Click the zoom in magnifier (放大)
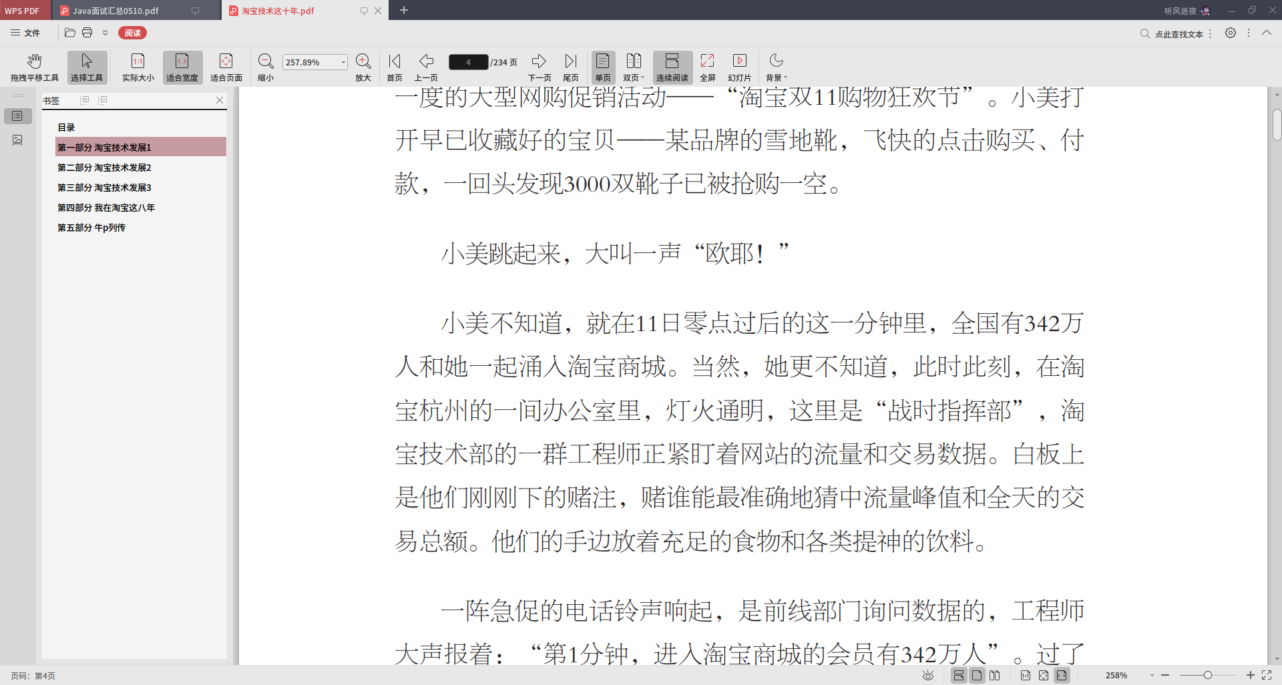1282x685 pixels. pyautogui.click(x=363, y=67)
